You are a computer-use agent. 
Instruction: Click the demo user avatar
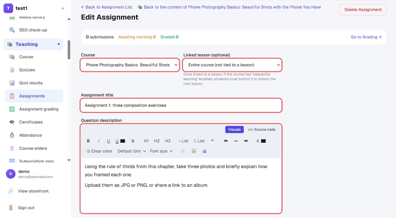click(11, 174)
